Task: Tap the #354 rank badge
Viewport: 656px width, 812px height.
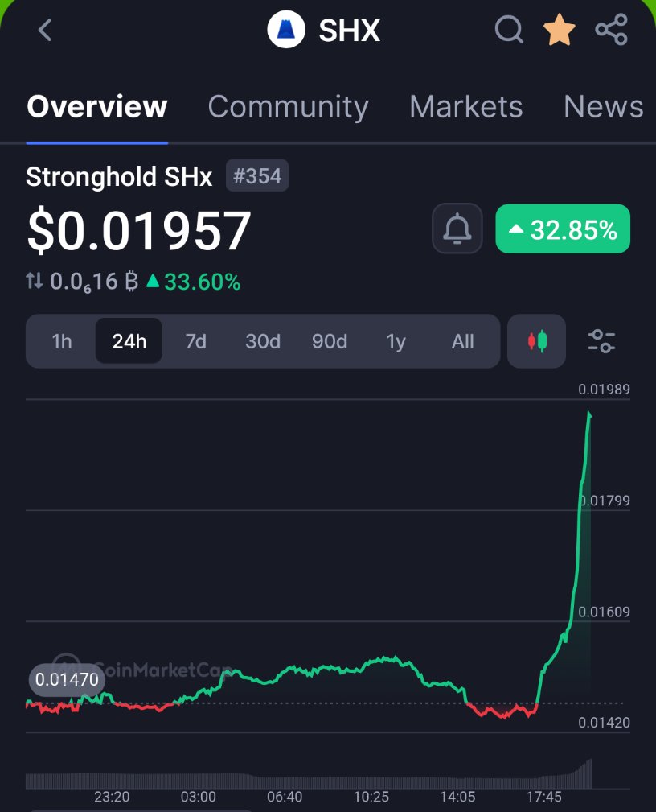Action: (x=257, y=175)
